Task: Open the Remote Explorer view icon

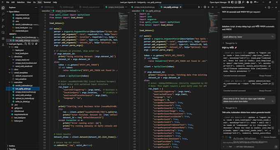Action: tap(3, 33)
